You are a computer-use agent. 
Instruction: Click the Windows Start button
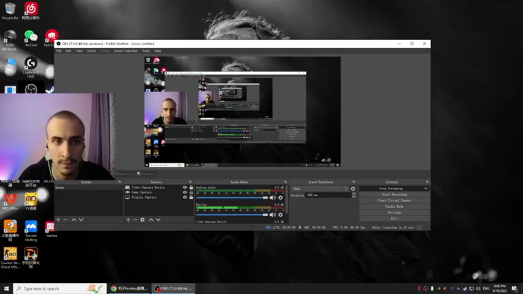(7, 288)
